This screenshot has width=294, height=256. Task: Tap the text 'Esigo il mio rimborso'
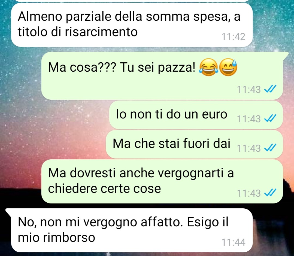(123, 230)
